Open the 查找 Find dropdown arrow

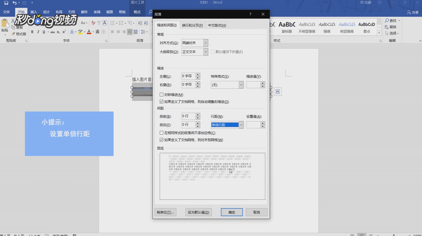[399, 21]
